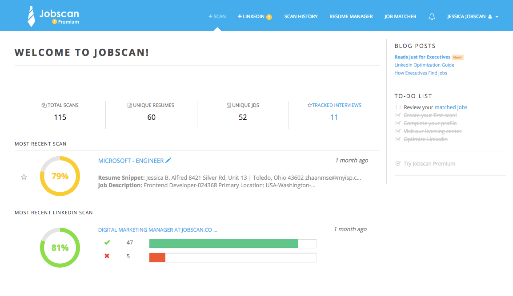The image size is (513, 296).
Task: Uncheck Create your first scan checkbox
Action: pos(398,115)
